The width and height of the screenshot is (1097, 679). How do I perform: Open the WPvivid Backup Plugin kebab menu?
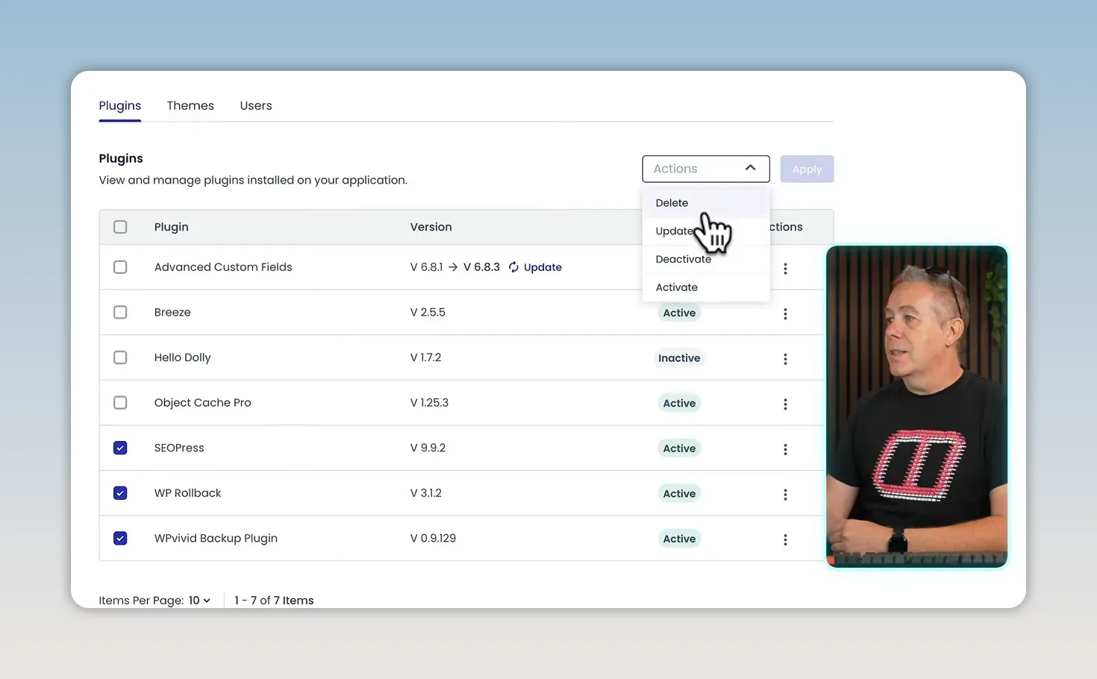coord(785,539)
